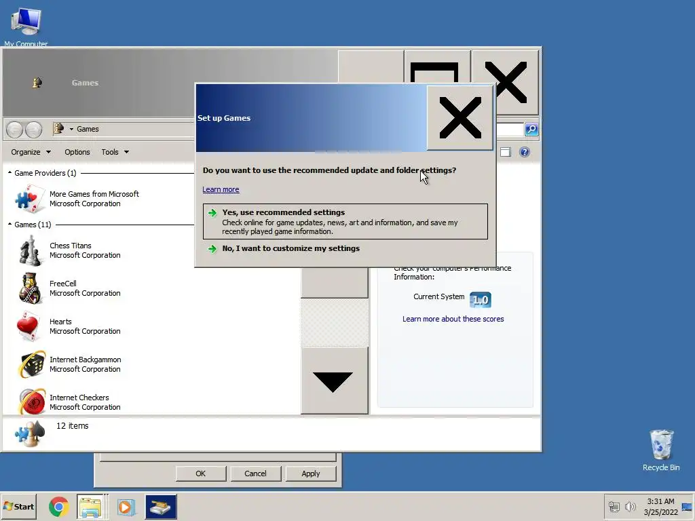Screen dimensions: 695x521
Task: Click the green arrow beside No option
Action: pyautogui.click(x=212, y=249)
